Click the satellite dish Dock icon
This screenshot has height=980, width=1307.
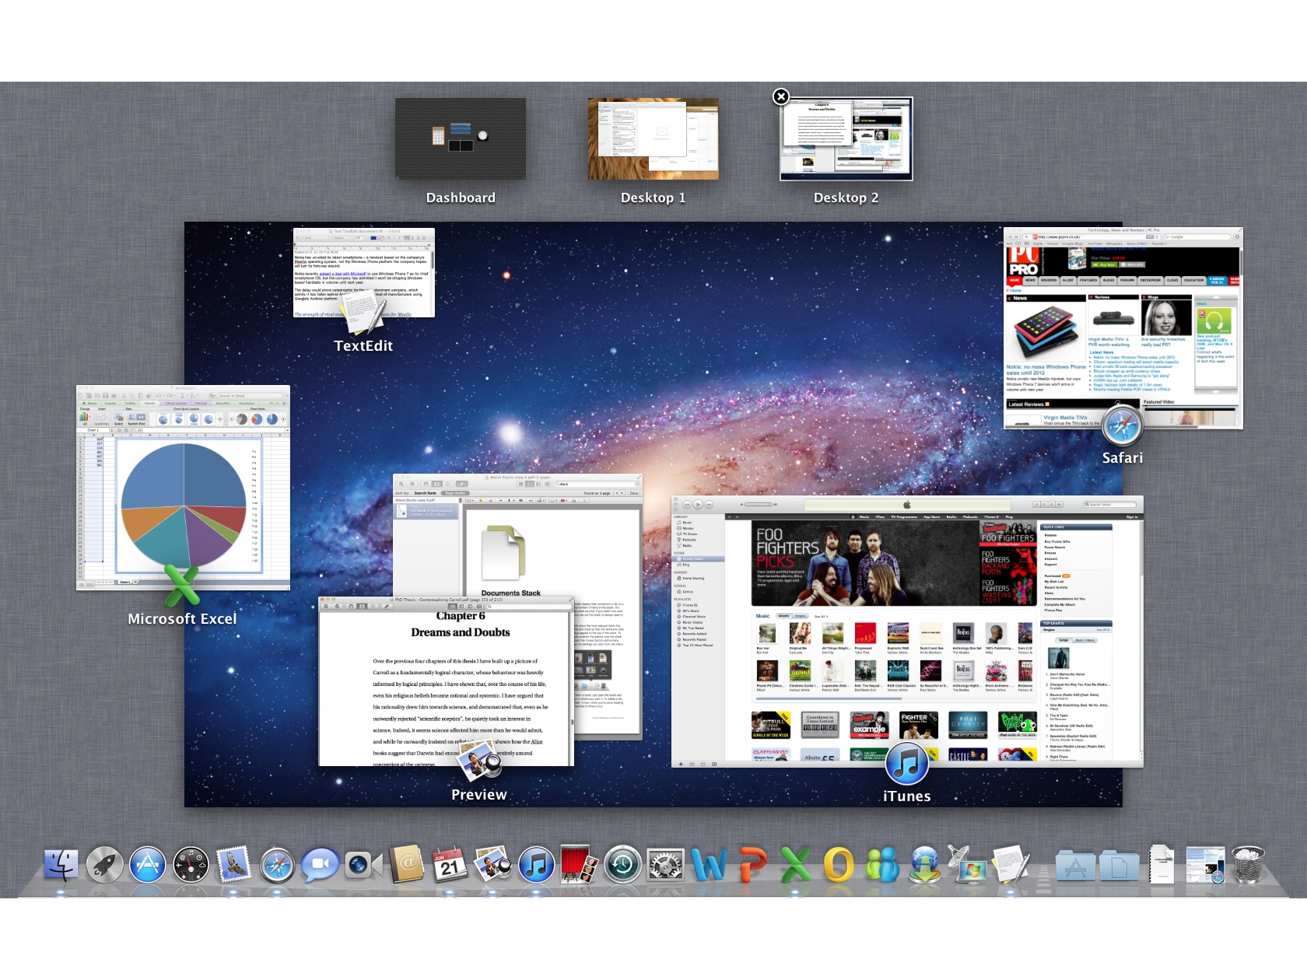click(968, 865)
